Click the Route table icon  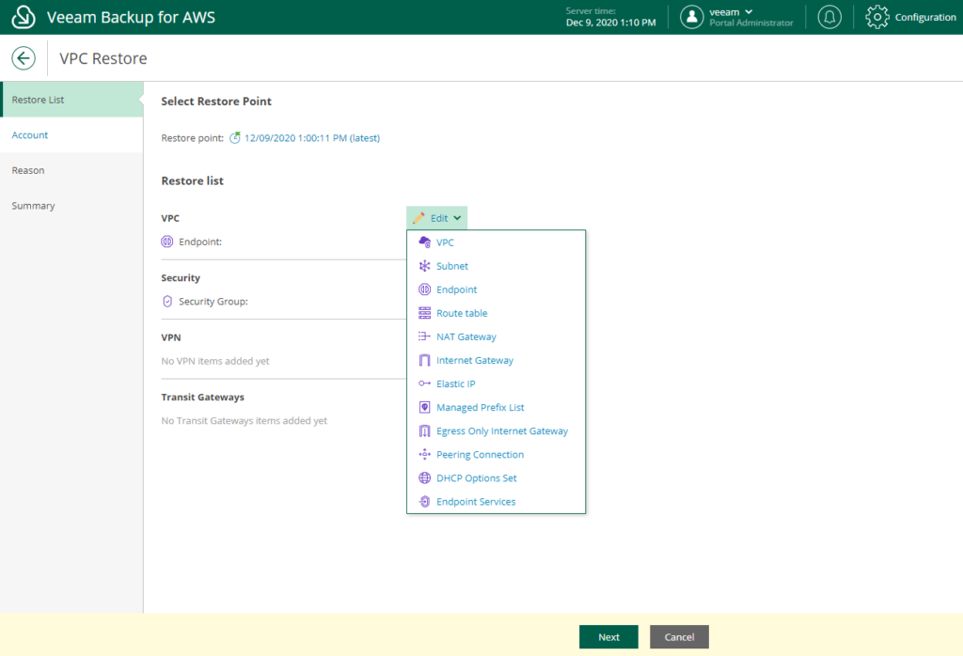tap(424, 313)
